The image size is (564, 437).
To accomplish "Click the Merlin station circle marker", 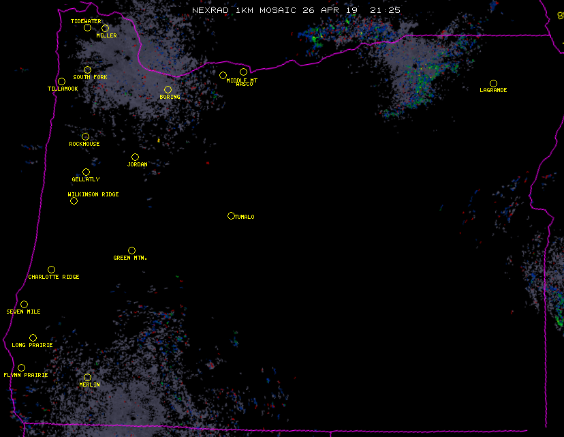I will 87,378.
